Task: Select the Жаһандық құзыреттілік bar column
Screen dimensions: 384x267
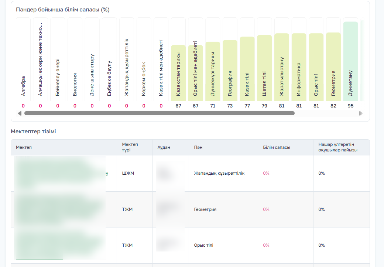Action: [127, 59]
